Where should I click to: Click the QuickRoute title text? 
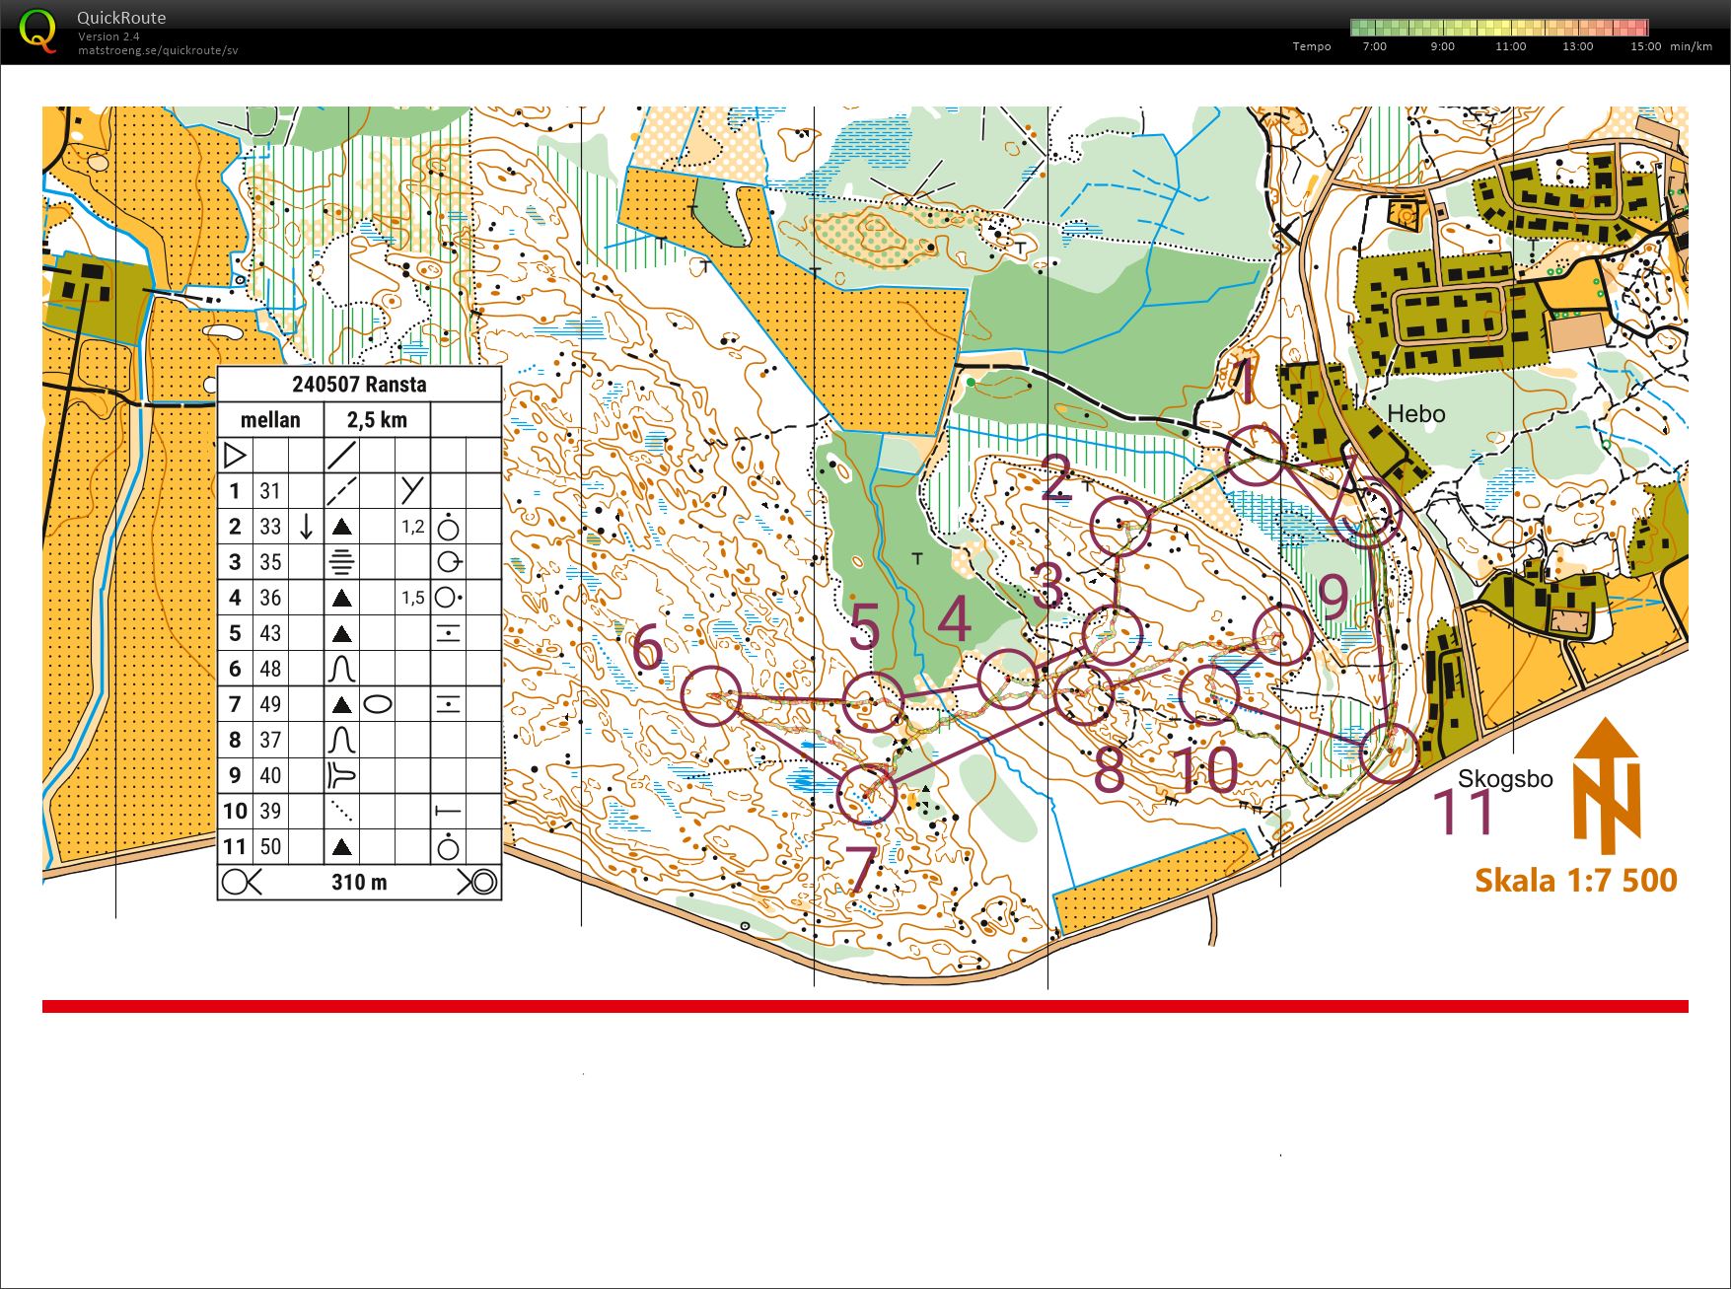click(x=121, y=18)
